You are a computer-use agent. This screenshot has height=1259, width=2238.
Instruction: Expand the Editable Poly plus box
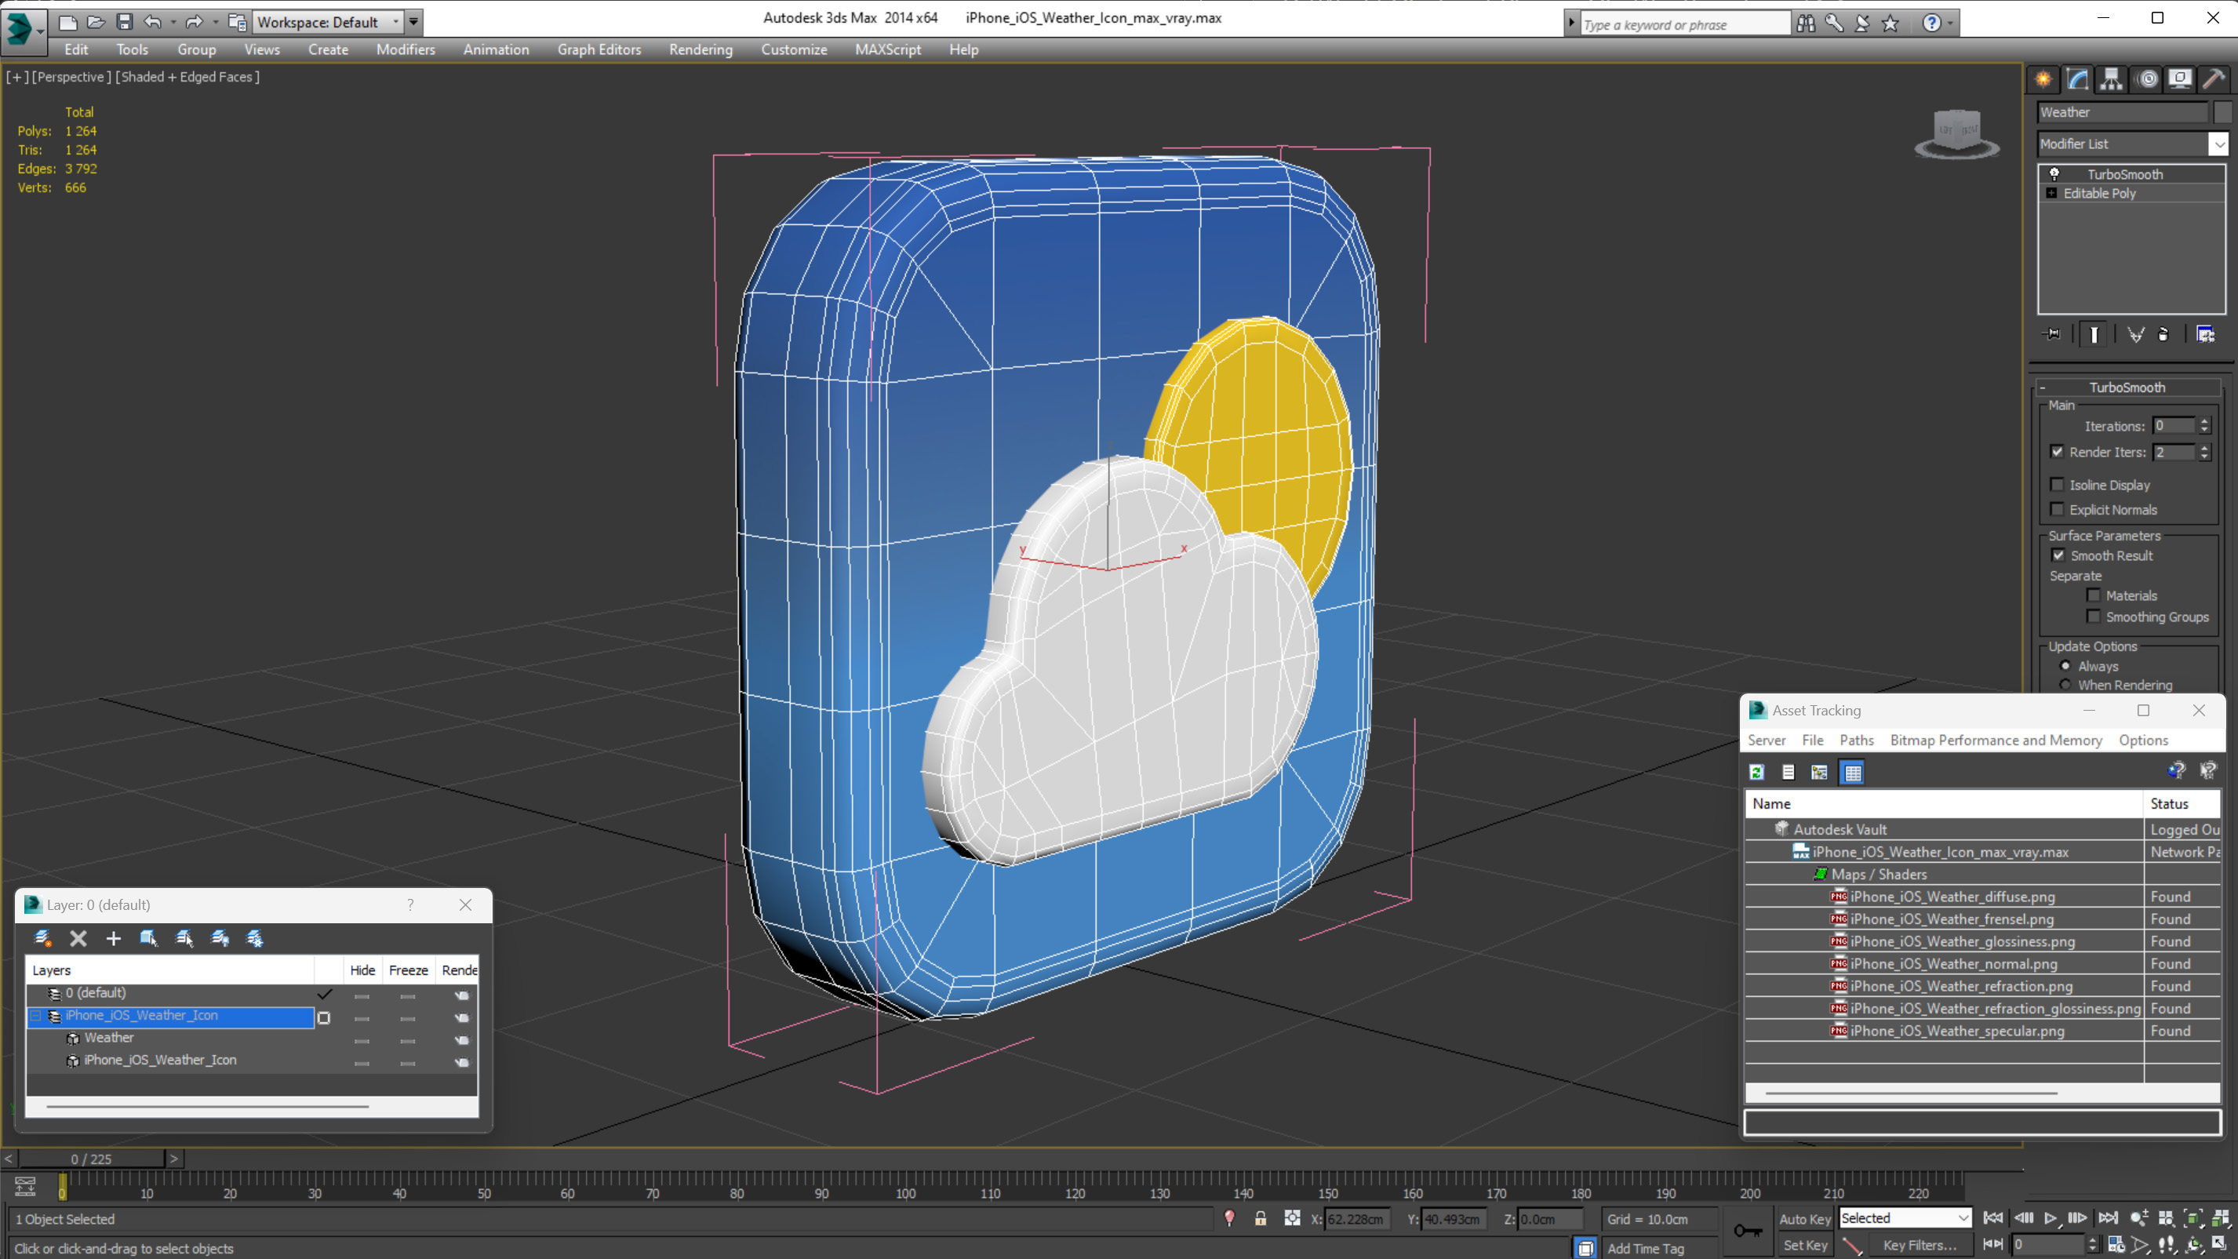tap(2052, 193)
